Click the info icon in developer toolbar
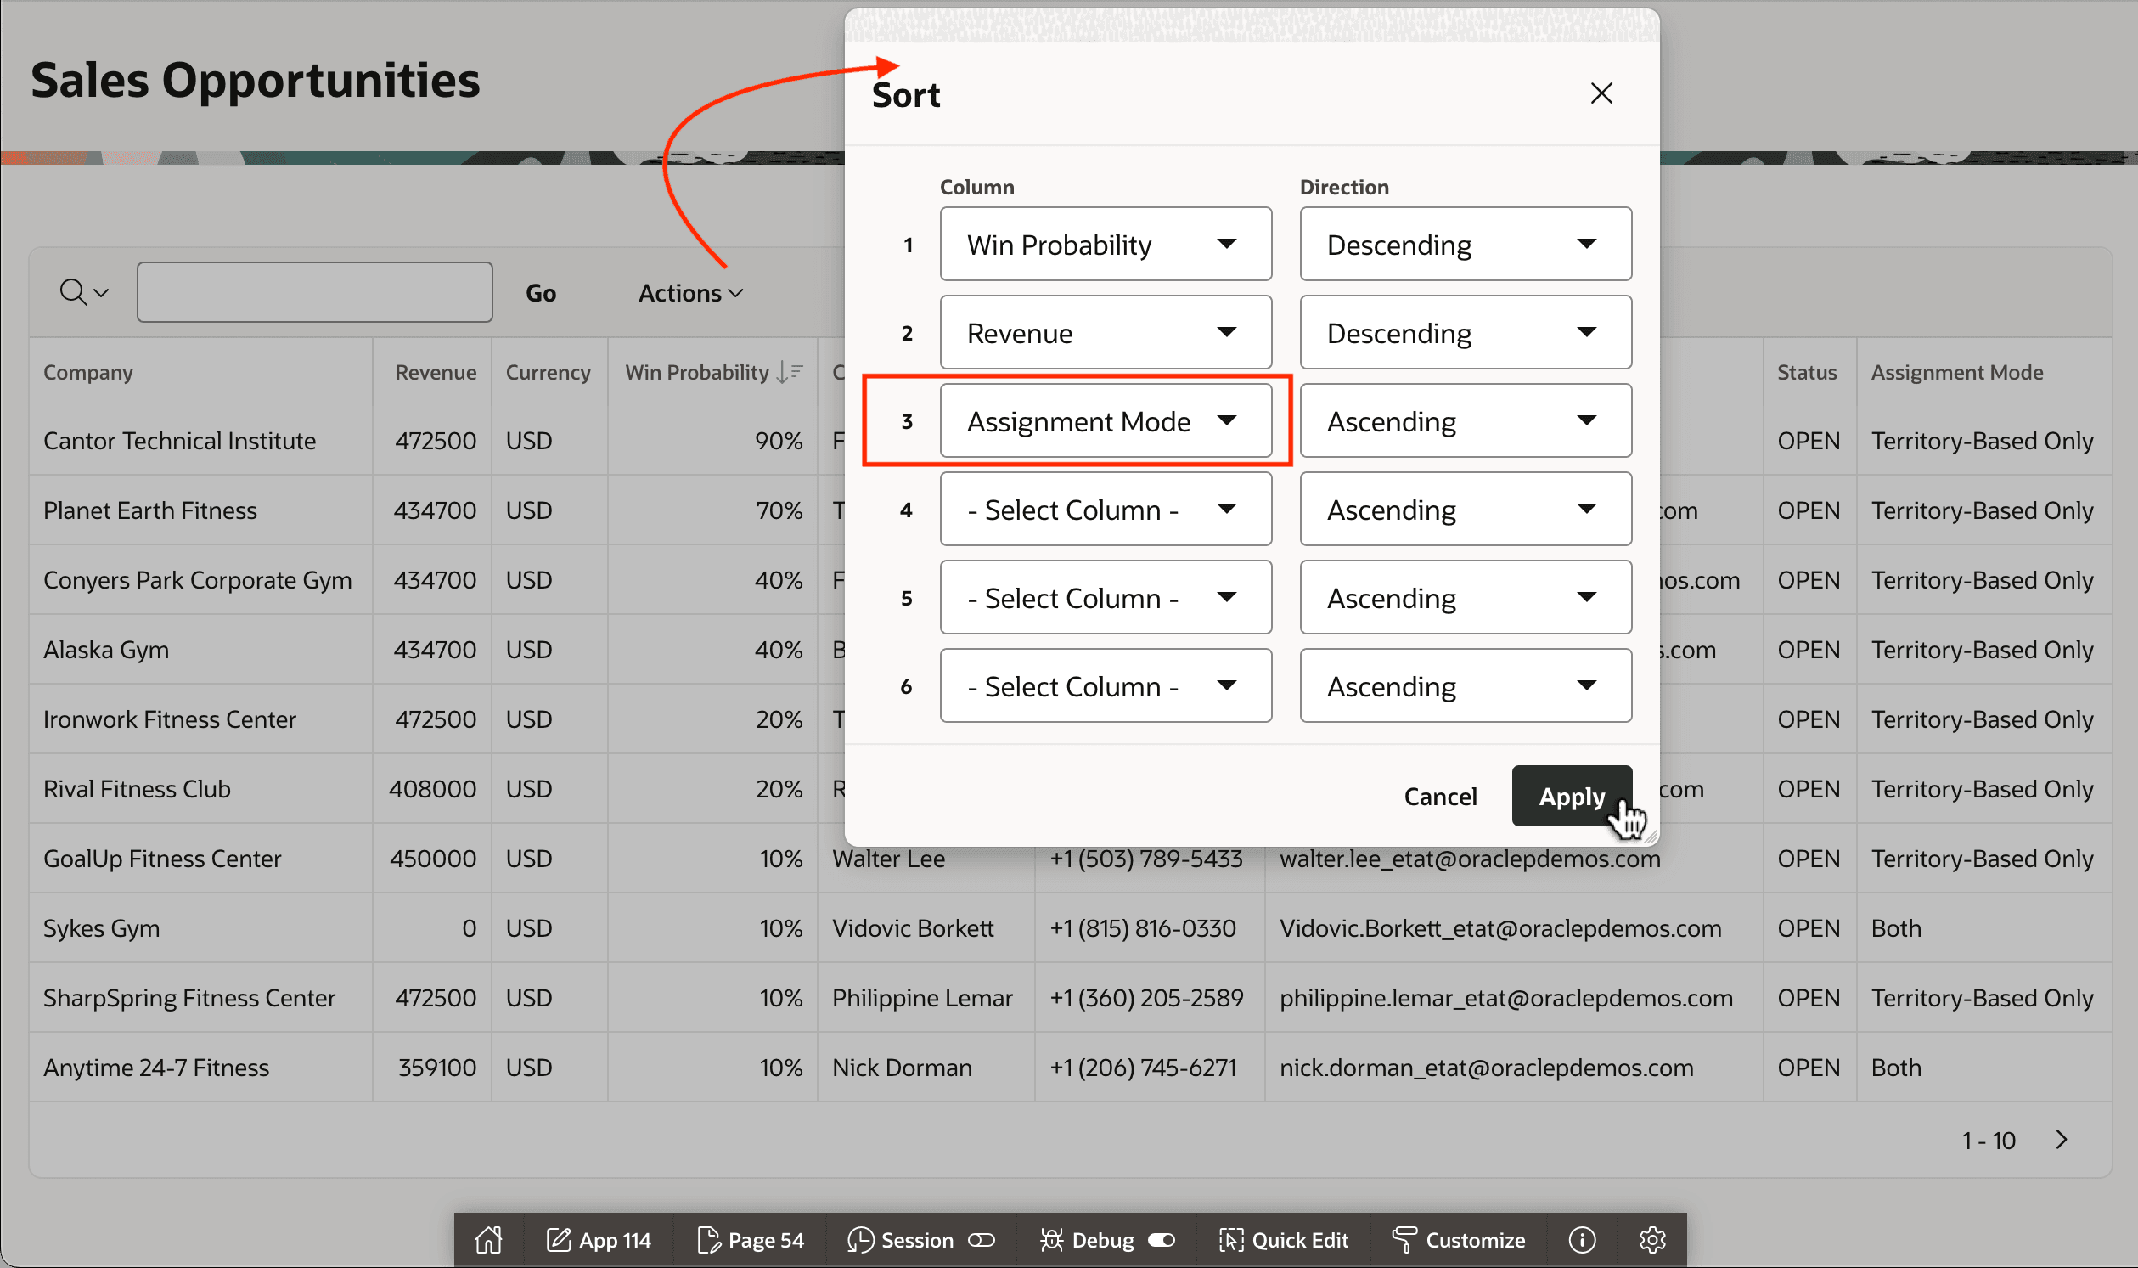Viewport: 2138px width, 1268px height. 1582,1240
